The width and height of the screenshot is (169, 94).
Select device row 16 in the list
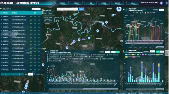21,69
